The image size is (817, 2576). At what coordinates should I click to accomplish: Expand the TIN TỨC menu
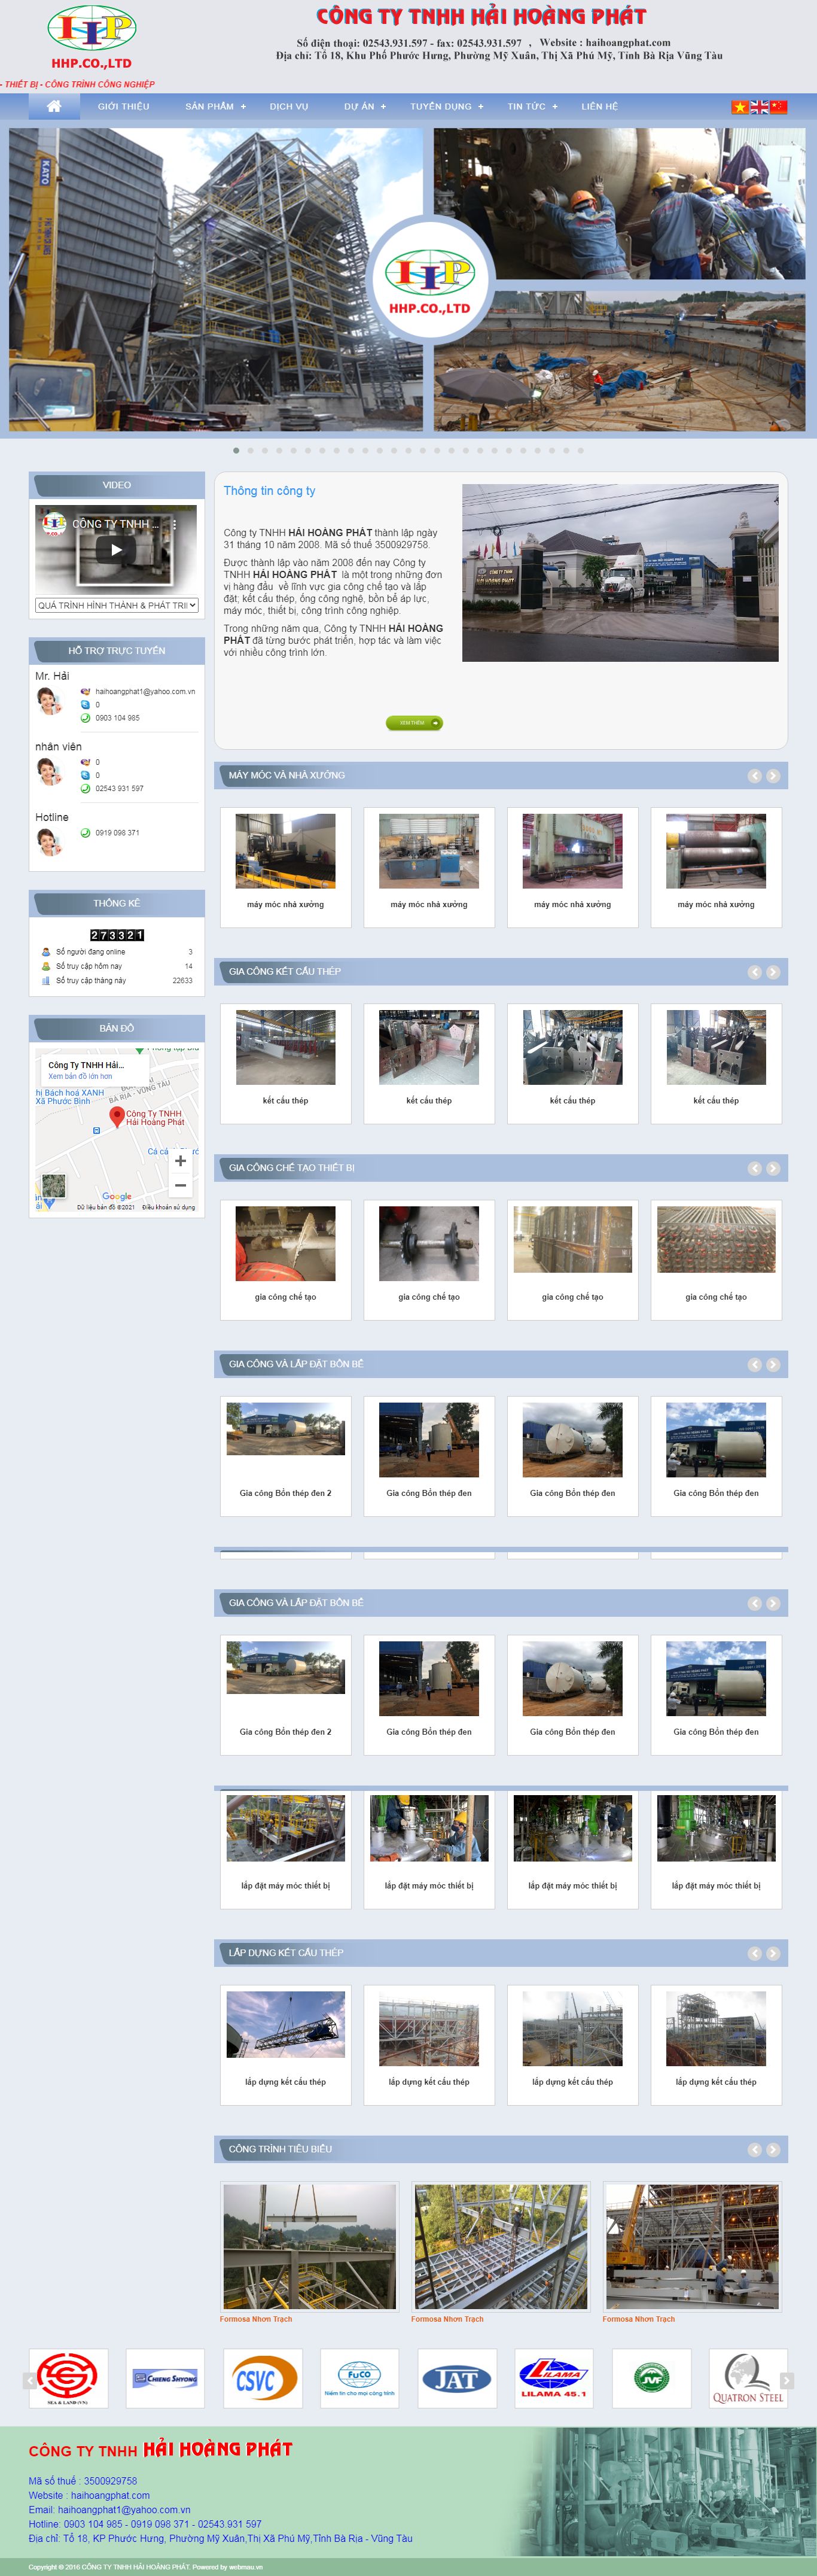532,106
